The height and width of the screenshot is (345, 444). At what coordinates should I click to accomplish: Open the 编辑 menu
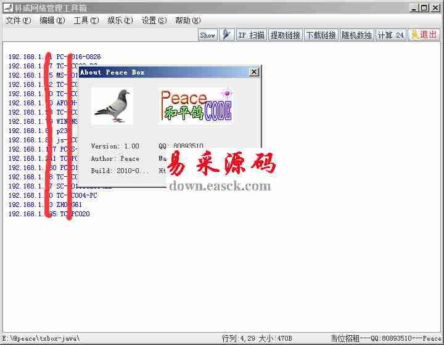coord(52,20)
